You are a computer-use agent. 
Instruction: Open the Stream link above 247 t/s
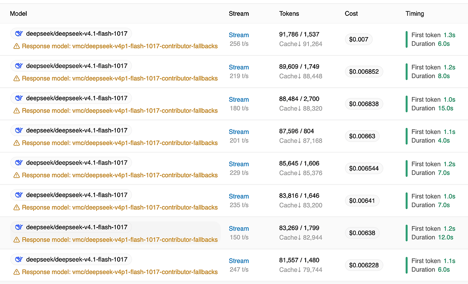point(239,260)
